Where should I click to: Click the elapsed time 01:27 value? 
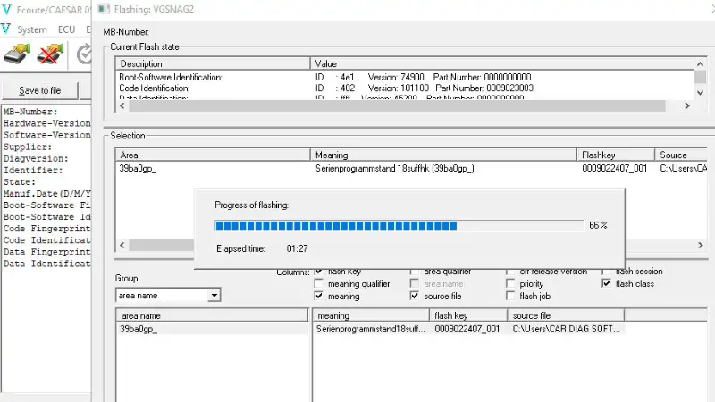[x=298, y=249]
